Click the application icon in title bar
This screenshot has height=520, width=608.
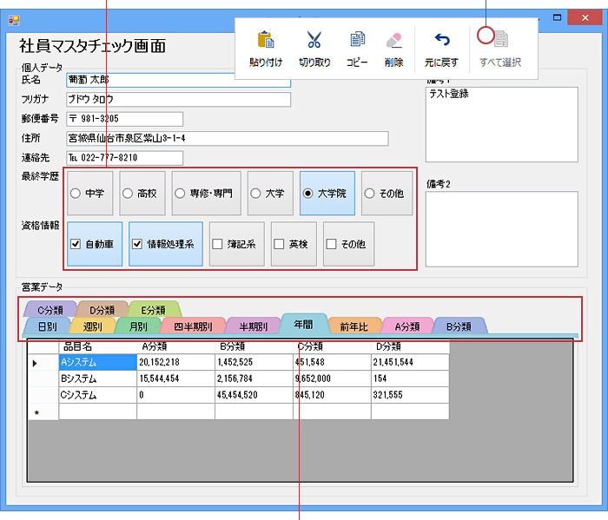click(x=14, y=20)
